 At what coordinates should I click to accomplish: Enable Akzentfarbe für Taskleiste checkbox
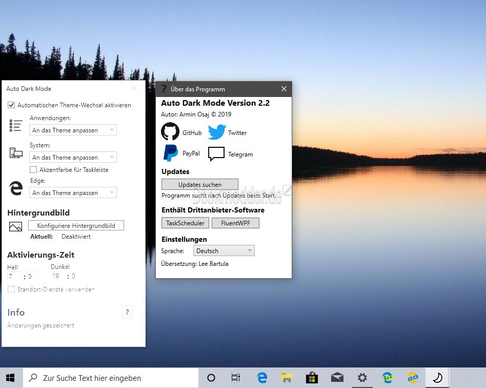pyautogui.click(x=33, y=169)
